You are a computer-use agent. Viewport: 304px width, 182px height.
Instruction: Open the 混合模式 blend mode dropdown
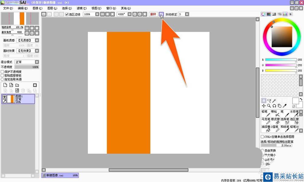37,62
